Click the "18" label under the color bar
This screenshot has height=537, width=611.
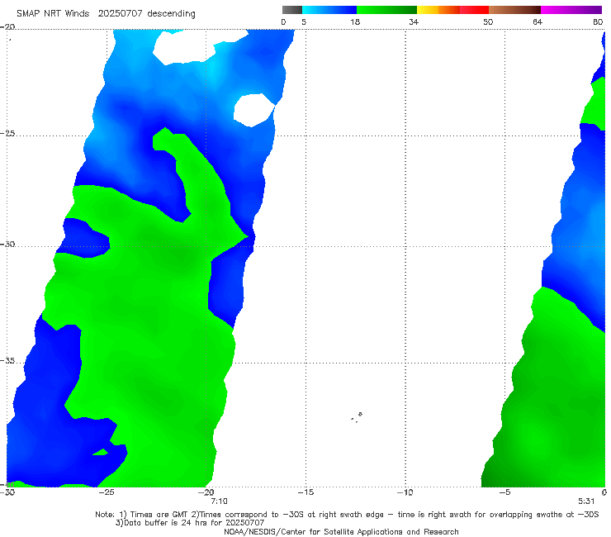[x=355, y=22]
